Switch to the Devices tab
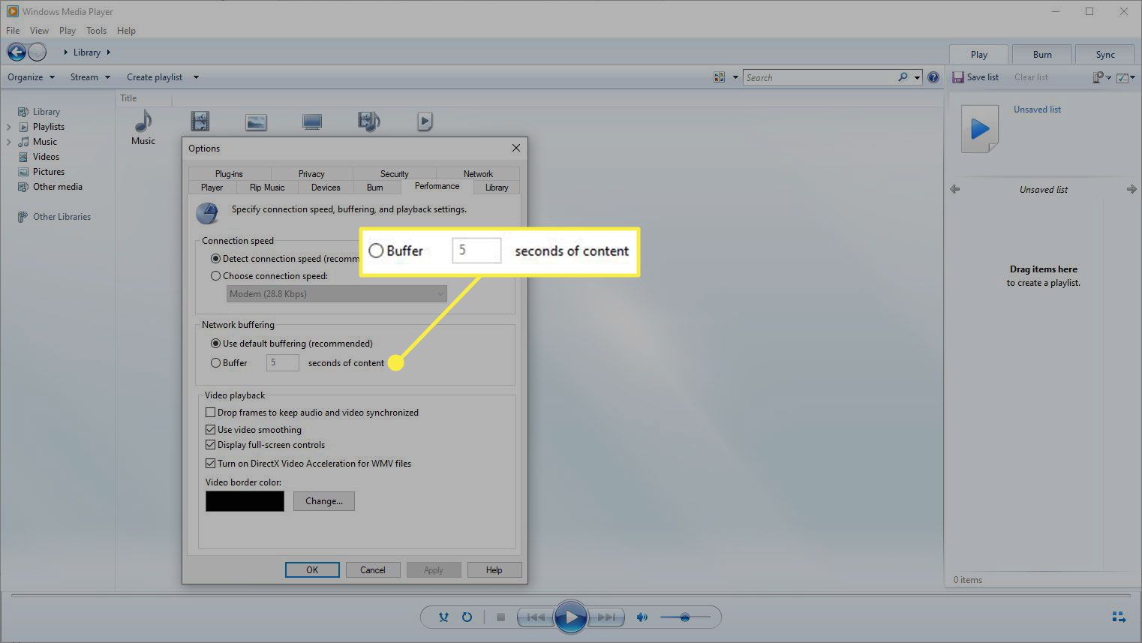Image resolution: width=1142 pixels, height=643 pixels. pos(326,188)
